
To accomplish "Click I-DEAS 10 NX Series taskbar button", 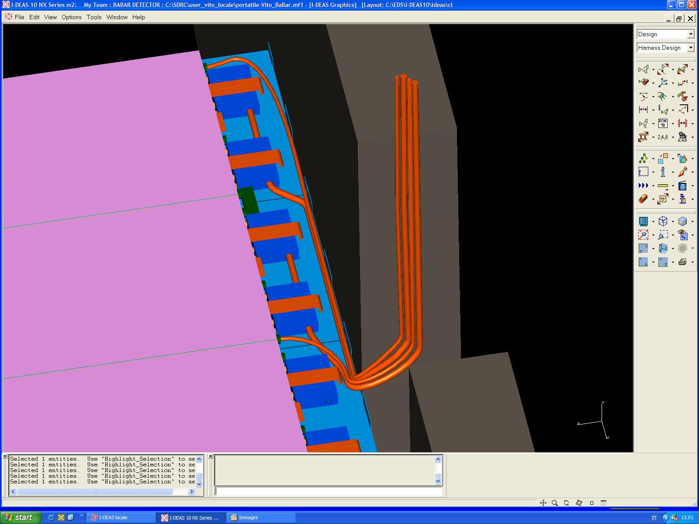I will pos(191,517).
